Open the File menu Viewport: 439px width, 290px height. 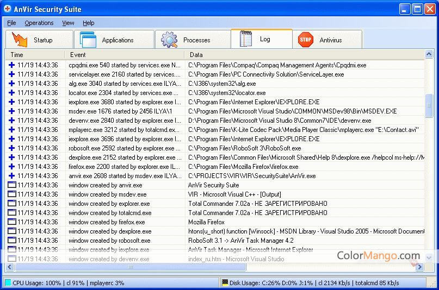(11, 23)
